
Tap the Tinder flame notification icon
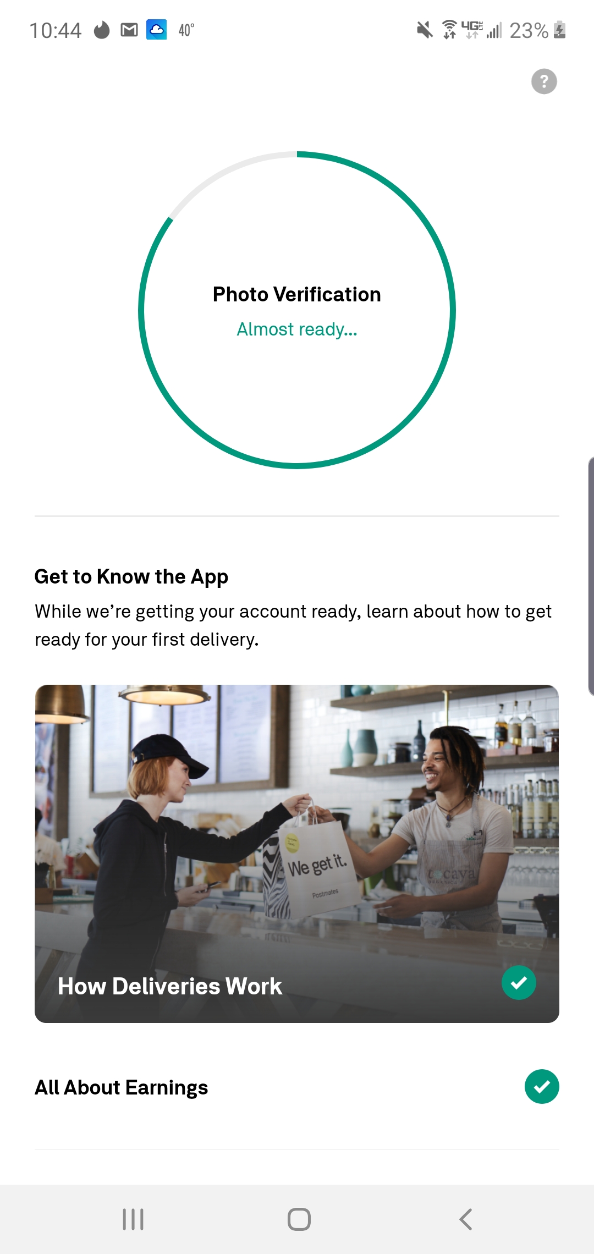[102, 30]
